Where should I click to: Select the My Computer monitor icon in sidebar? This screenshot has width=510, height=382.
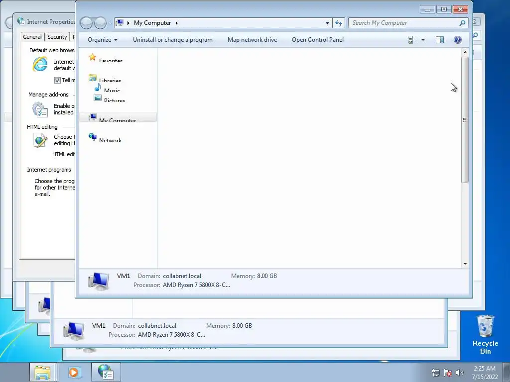click(x=92, y=117)
